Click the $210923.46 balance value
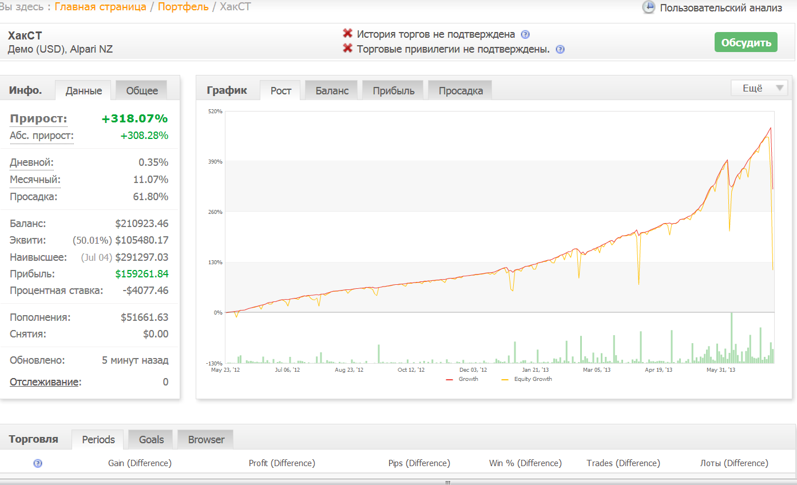 [142, 224]
